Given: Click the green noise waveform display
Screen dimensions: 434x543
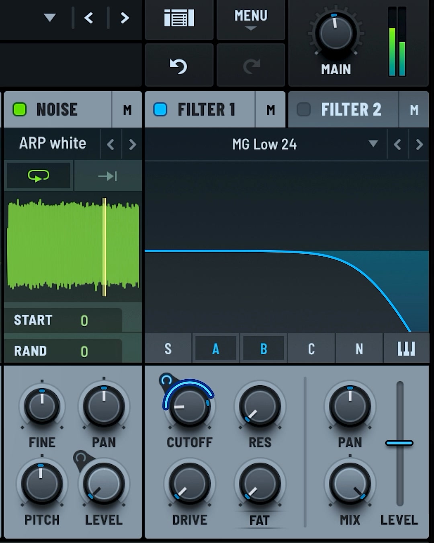Looking at the screenshot, I should point(73,246).
